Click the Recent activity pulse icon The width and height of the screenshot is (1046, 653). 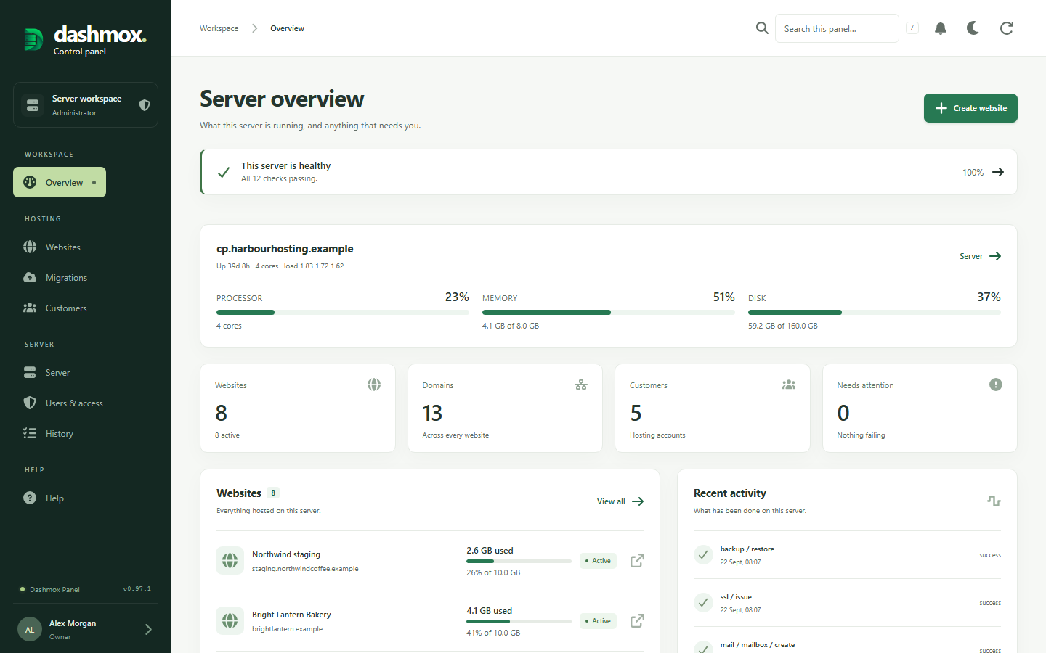coord(994,501)
